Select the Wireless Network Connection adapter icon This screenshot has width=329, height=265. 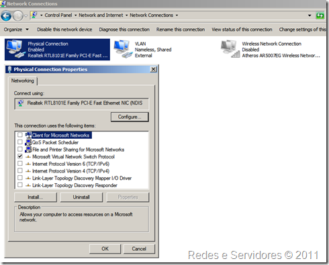(x=230, y=49)
